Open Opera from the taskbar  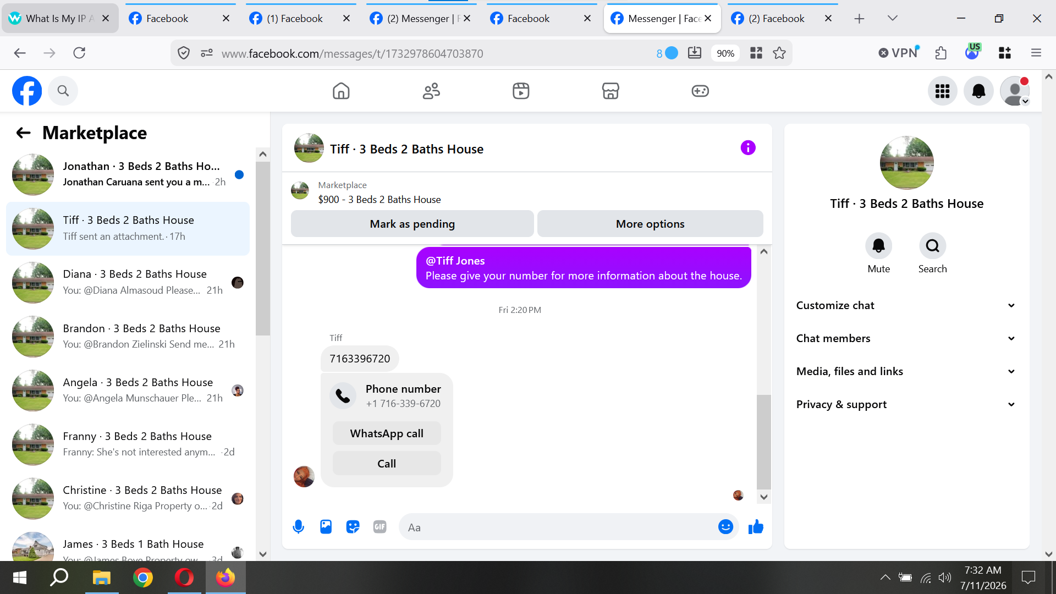[184, 577]
